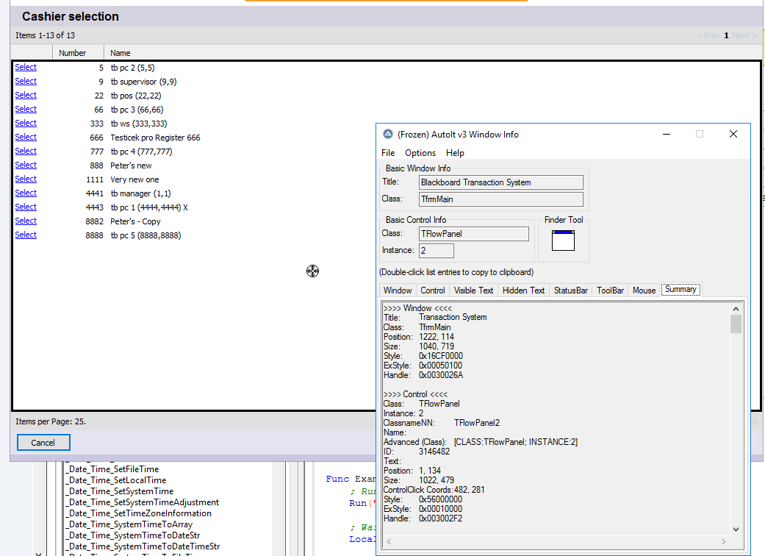Click the Finder Tool crosshair icon

(x=563, y=240)
